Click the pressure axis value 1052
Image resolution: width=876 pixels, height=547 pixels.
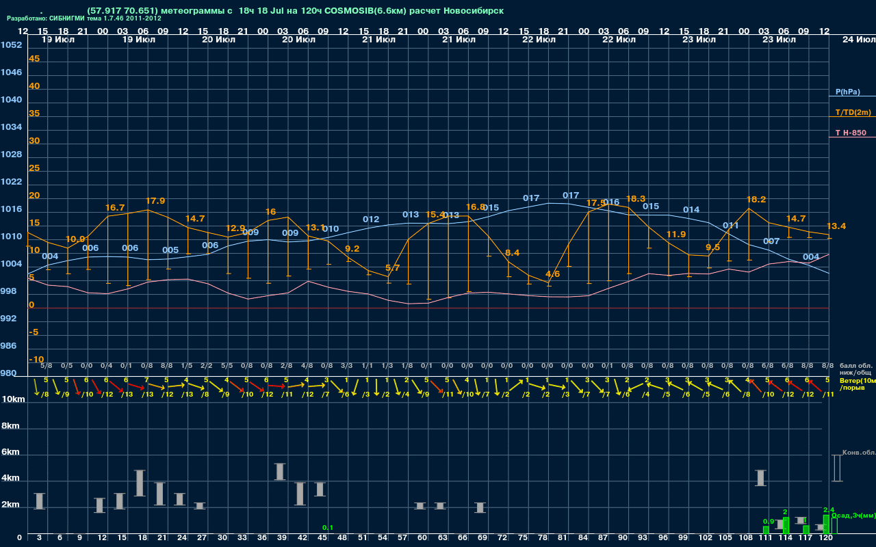tap(11, 45)
